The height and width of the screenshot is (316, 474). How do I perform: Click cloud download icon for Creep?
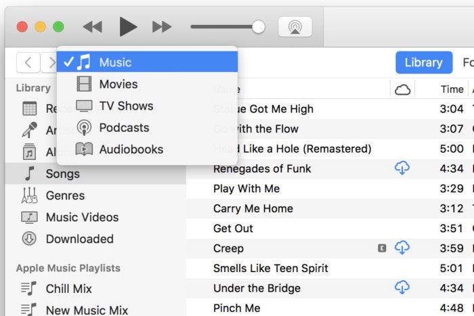pyautogui.click(x=402, y=248)
